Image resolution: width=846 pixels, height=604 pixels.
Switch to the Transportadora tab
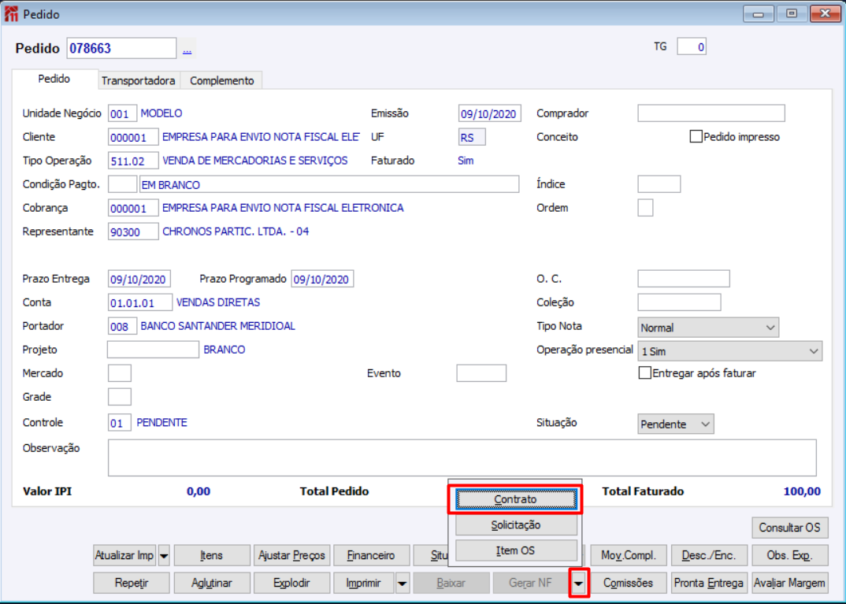coord(138,80)
